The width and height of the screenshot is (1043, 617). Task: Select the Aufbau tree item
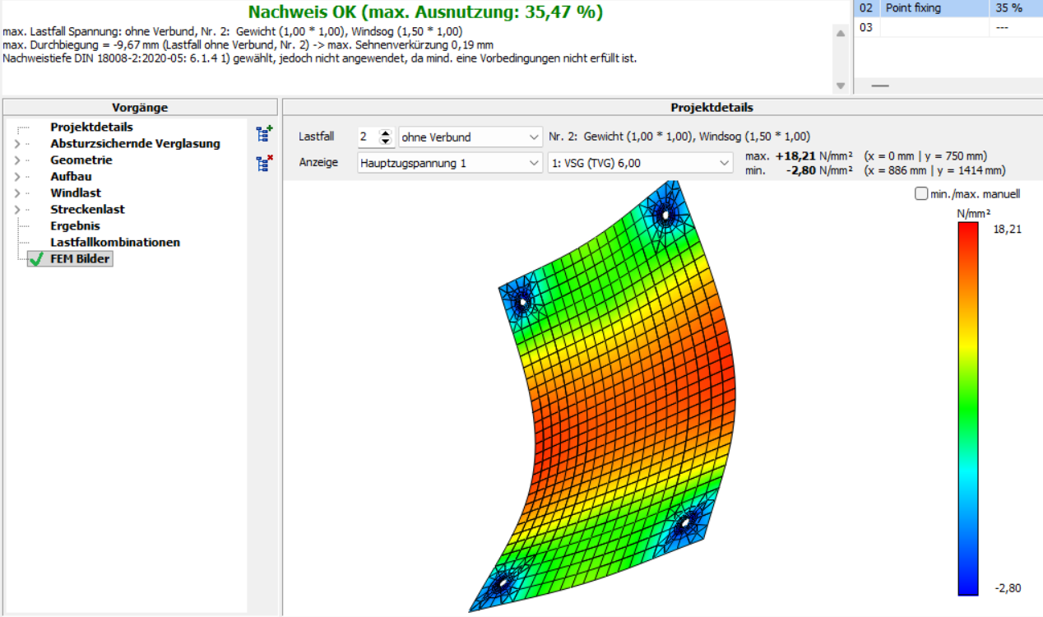pos(71,177)
